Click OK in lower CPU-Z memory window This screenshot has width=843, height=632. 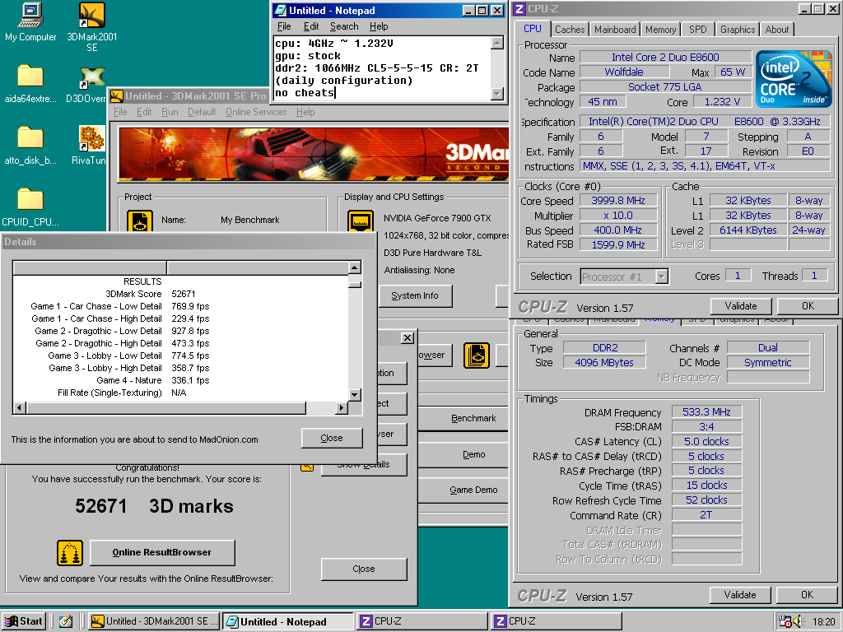click(x=807, y=595)
